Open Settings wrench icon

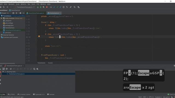coord(71,7)
